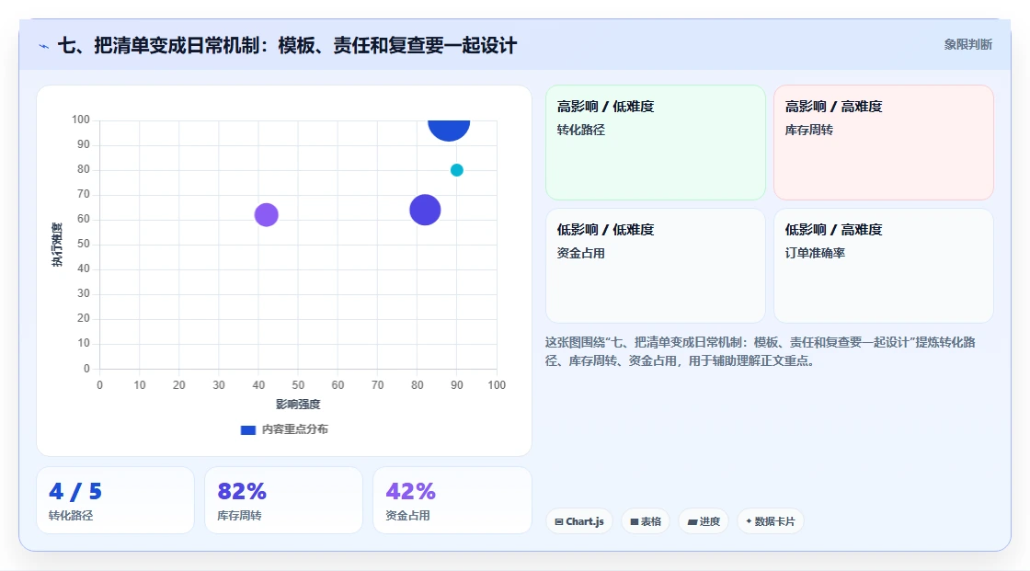Click the large blue bubble at top
Screen dimensions: 1030x571
coord(449,129)
